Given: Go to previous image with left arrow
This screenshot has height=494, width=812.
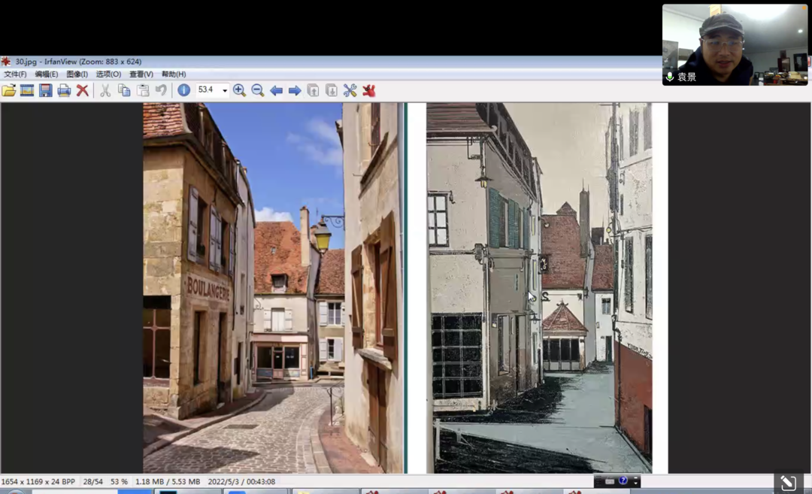Looking at the screenshot, I should (x=277, y=90).
